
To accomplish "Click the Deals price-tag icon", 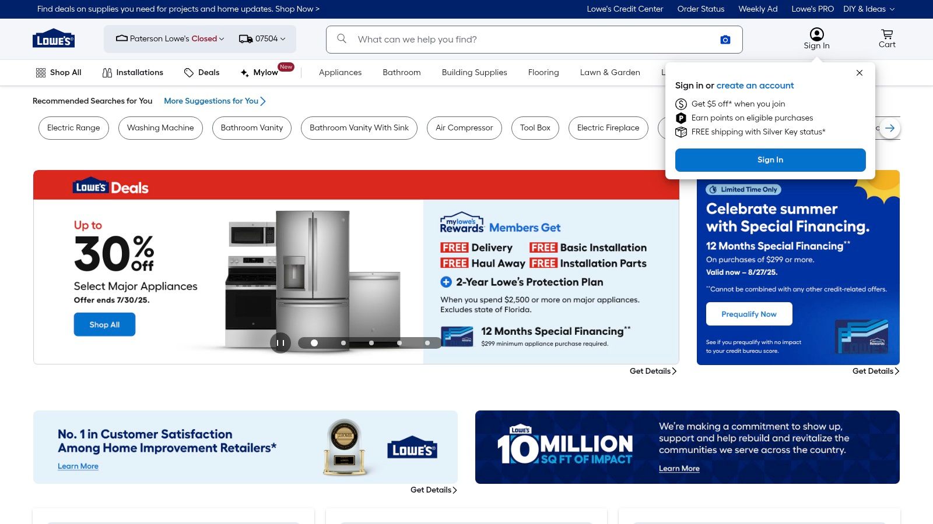I will pyautogui.click(x=188, y=72).
